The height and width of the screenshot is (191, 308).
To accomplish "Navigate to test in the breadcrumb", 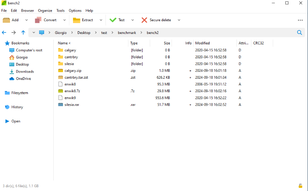I will [104, 33].
